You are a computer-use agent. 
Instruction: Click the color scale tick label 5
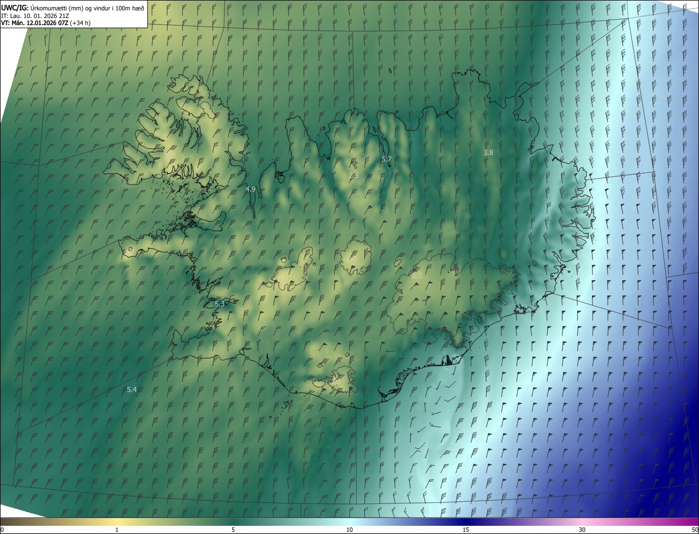click(233, 530)
